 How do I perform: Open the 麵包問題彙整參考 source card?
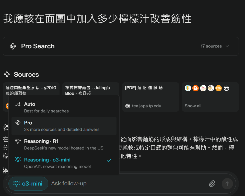[31, 89]
